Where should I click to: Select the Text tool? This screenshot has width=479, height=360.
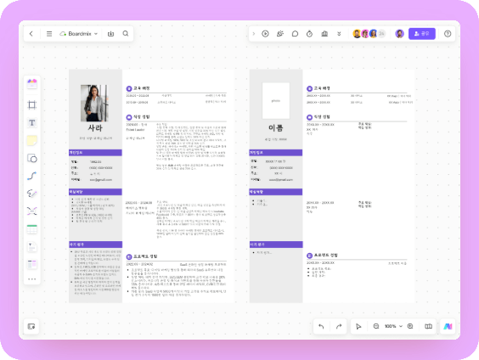31,123
